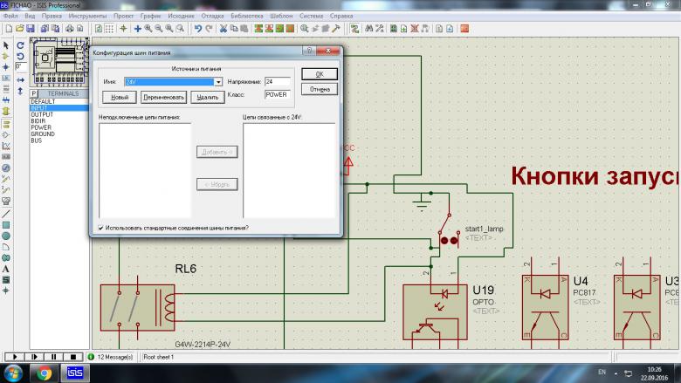
Task: Open pick from library icon
Action: point(305,29)
